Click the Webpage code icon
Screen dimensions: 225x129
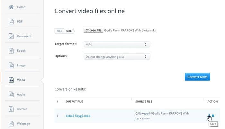point(11,124)
